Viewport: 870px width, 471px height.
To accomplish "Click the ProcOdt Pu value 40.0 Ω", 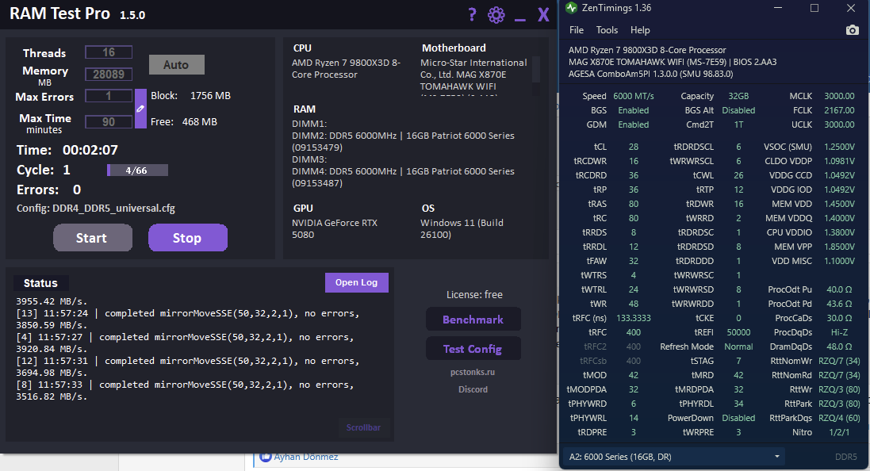I will coord(839,289).
